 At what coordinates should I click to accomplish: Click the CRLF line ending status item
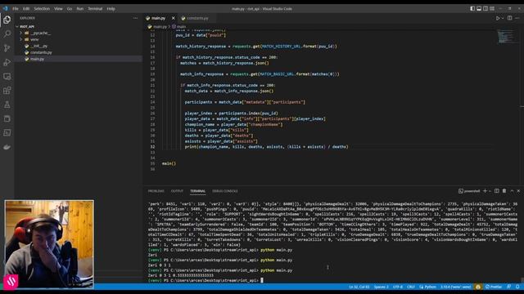(411, 287)
